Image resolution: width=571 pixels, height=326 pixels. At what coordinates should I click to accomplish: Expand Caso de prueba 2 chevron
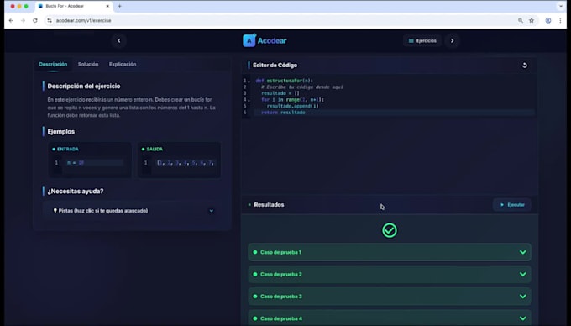click(x=523, y=274)
